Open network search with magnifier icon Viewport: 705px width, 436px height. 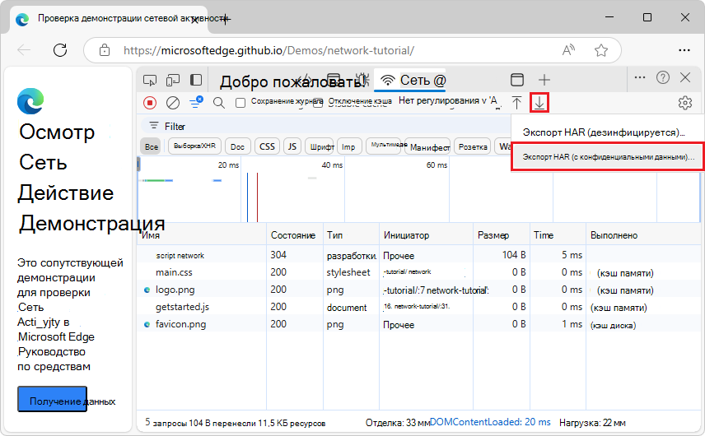click(219, 103)
